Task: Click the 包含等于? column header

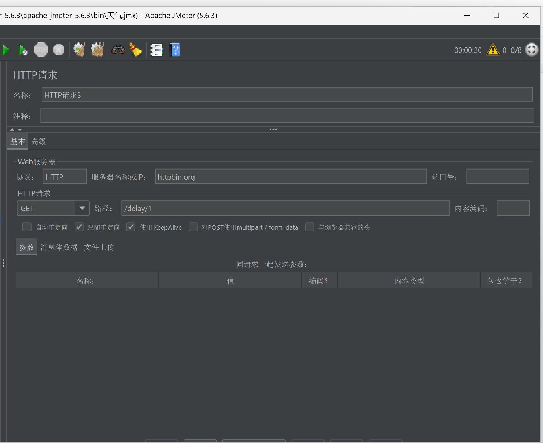Action: [506, 281]
